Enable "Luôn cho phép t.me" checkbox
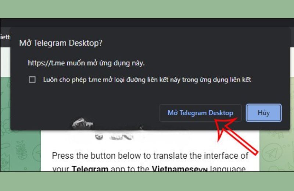Image resolution: width=294 pixels, height=191 pixels. [32, 79]
